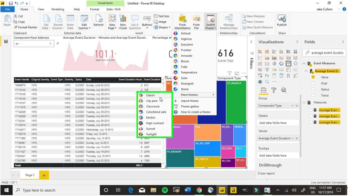Click the visual filter funnel icon
This screenshot has width=348, height=196.
click(229, 73)
